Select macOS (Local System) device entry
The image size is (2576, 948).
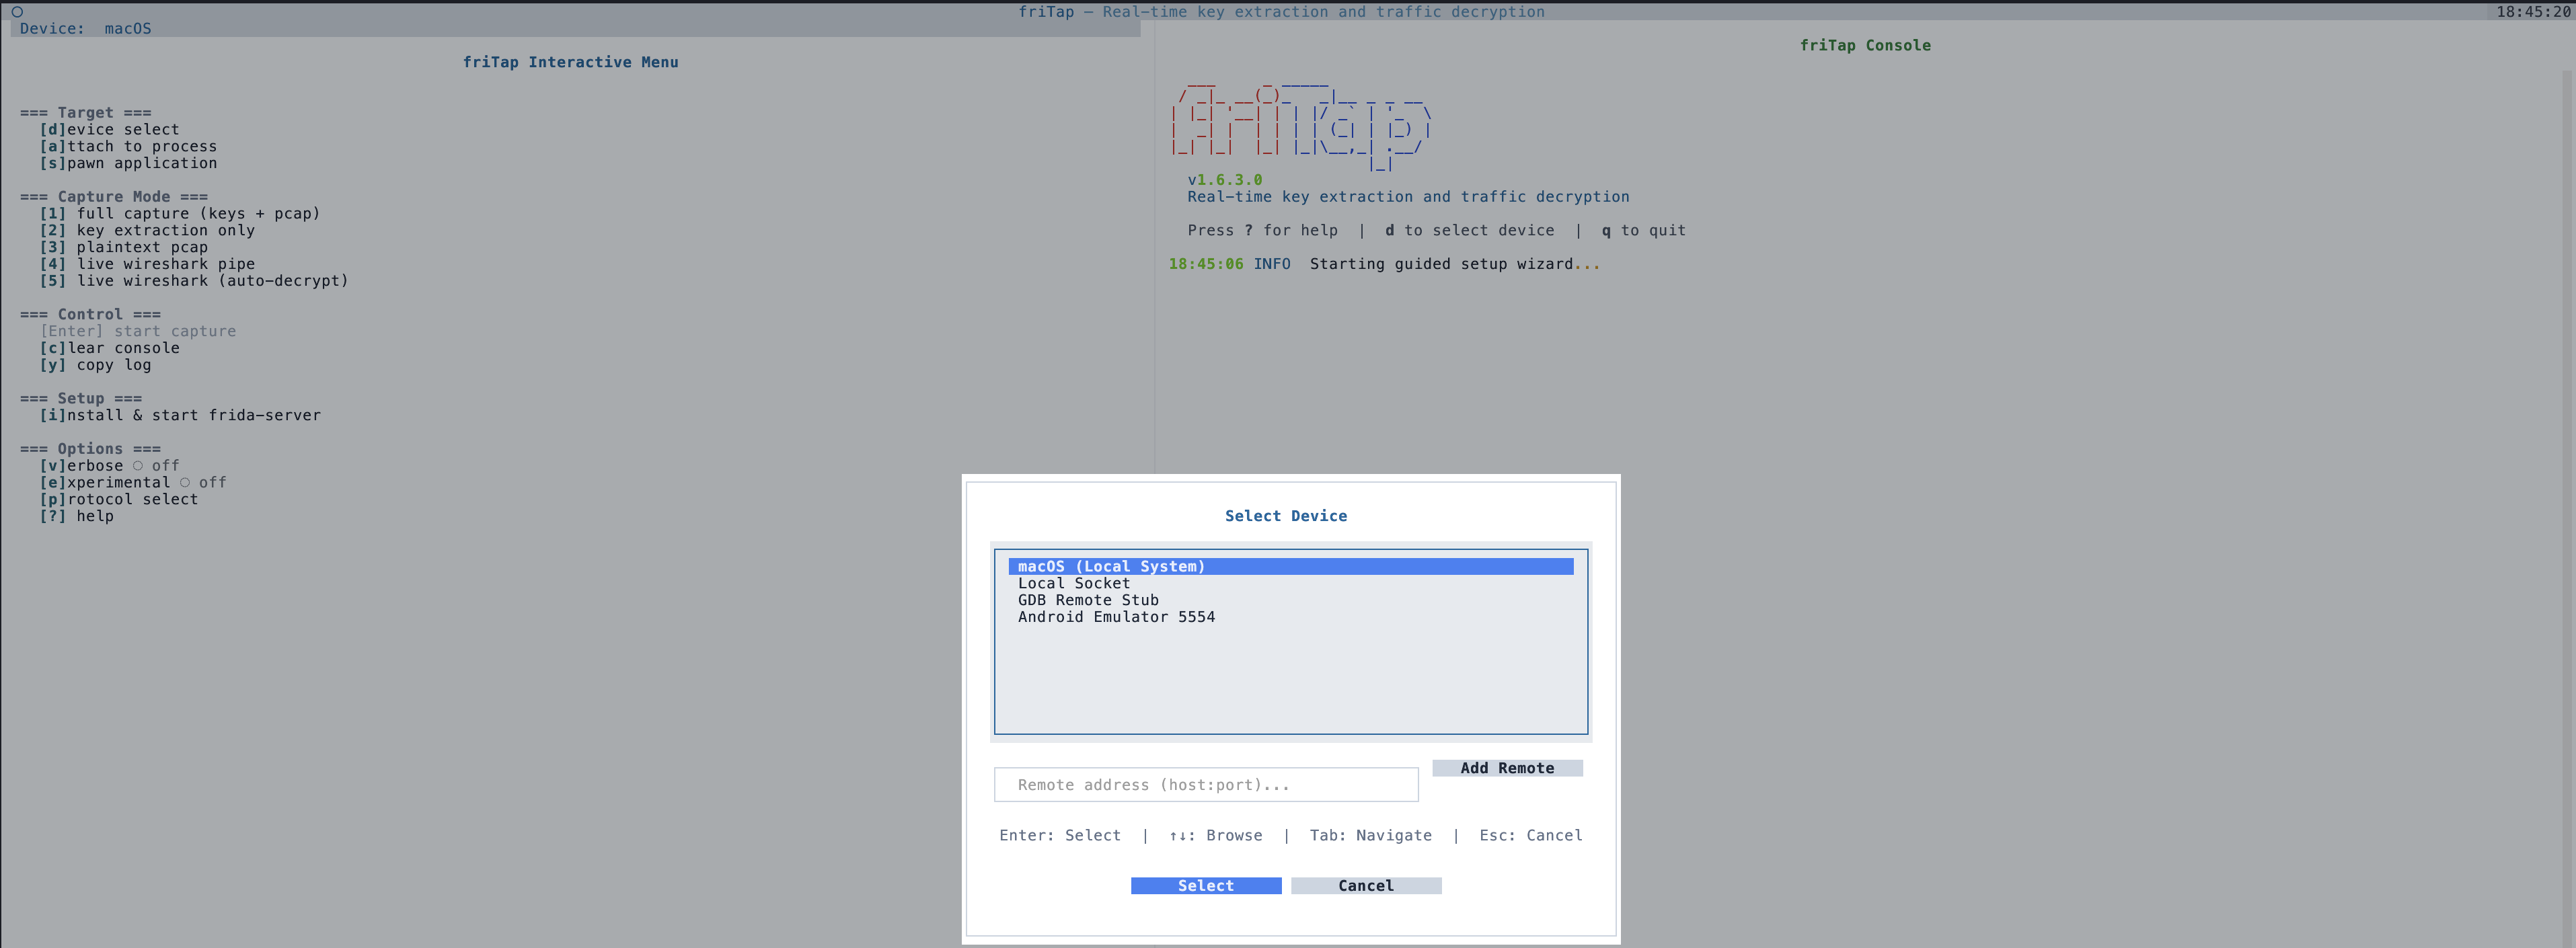click(1290, 566)
